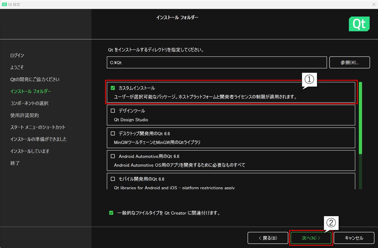This screenshot has height=248, width=378.
Task: Click the Qt logo in the header
Action: 359,24
